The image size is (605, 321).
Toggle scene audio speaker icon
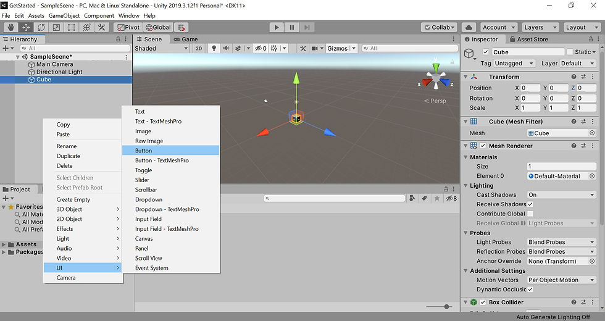226,48
